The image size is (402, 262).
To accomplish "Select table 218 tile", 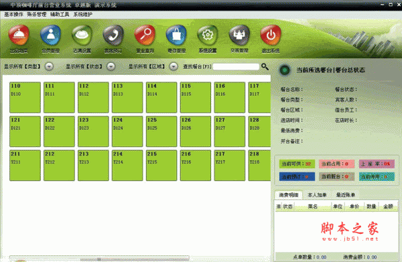I will 259,165.
